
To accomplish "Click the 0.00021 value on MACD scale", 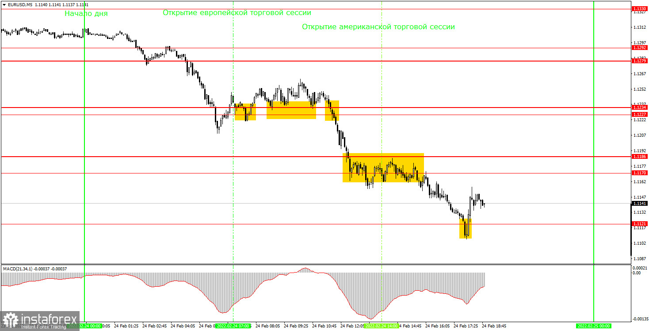I will [x=640, y=268].
